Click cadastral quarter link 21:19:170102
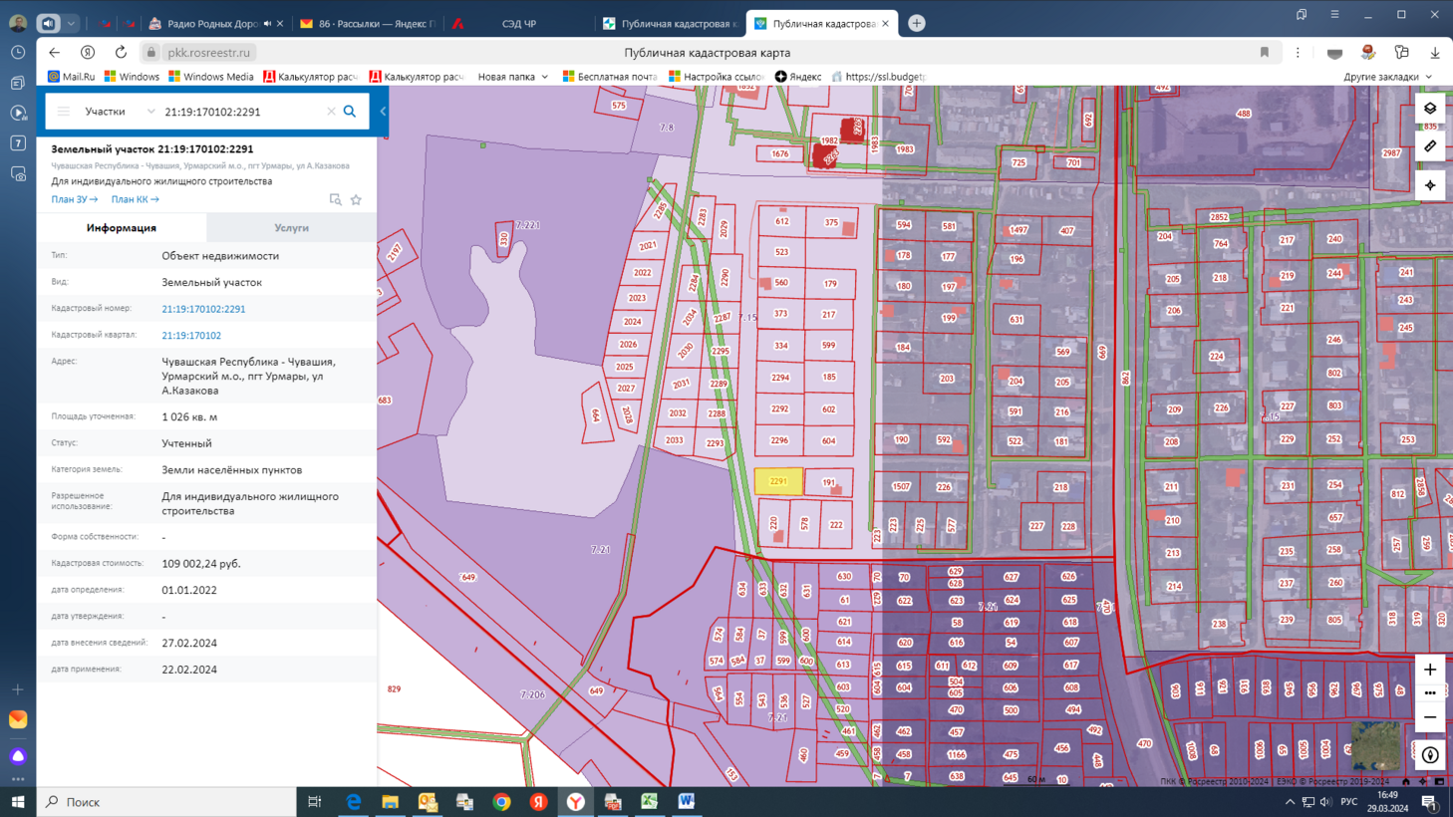Viewport: 1453px width, 817px height. 191,336
